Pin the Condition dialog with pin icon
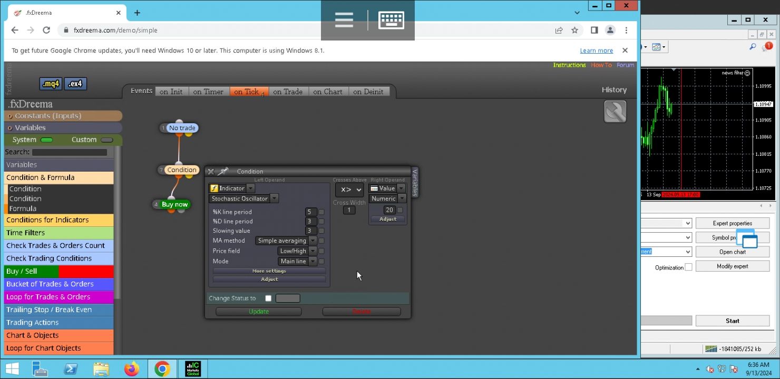This screenshot has height=379, width=780. click(x=223, y=172)
